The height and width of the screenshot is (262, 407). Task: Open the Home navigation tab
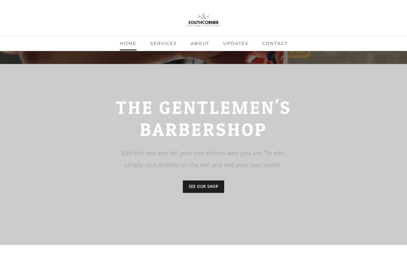[128, 43]
